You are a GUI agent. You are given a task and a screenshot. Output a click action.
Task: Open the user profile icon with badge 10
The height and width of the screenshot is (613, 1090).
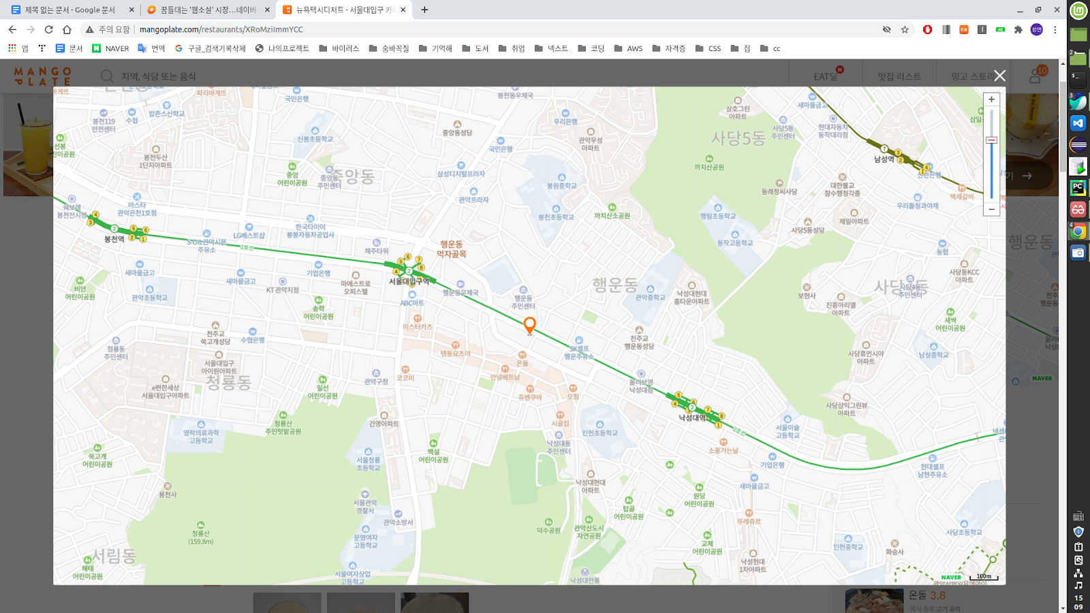tap(1035, 76)
